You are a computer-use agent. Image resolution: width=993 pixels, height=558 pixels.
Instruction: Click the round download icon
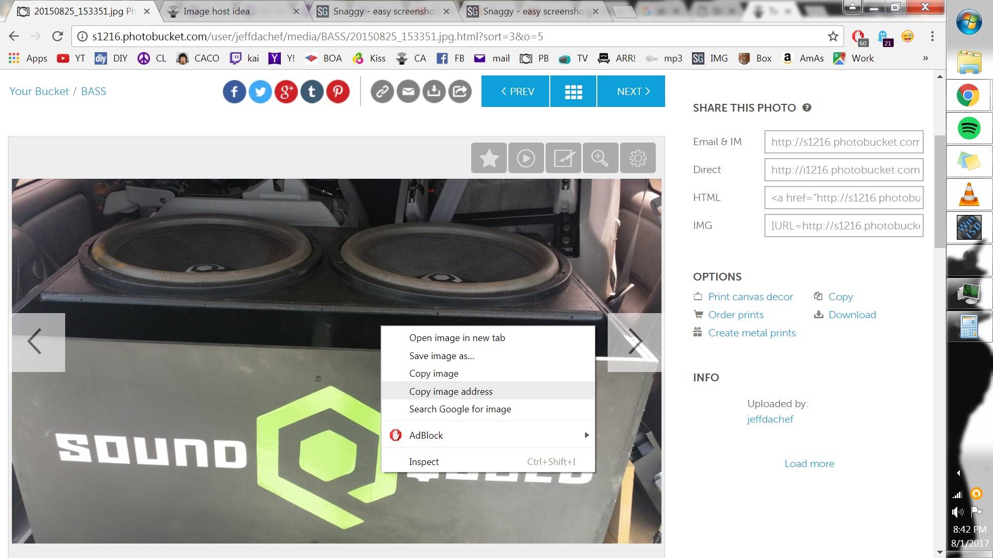[434, 91]
